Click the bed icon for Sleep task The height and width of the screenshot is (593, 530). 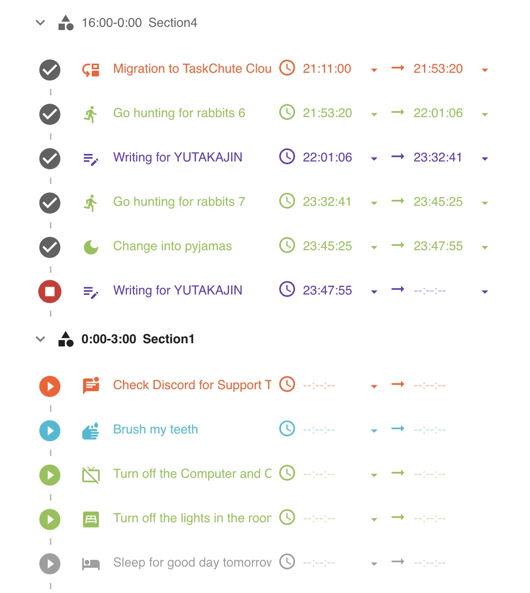(x=91, y=564)
